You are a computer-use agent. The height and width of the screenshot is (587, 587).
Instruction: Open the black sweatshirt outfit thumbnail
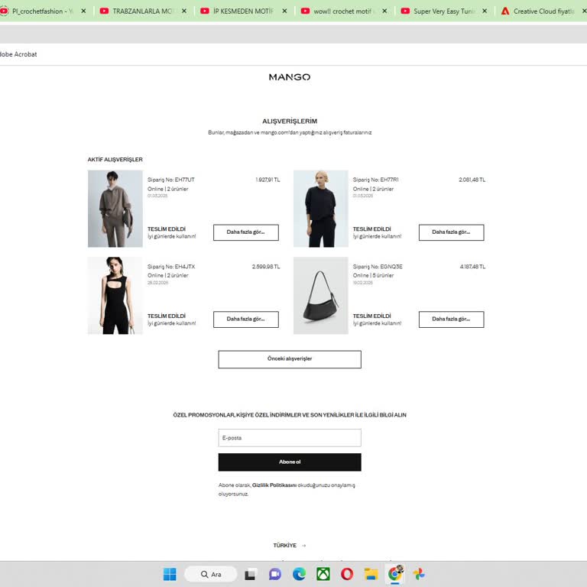click(x=320, y=209)
